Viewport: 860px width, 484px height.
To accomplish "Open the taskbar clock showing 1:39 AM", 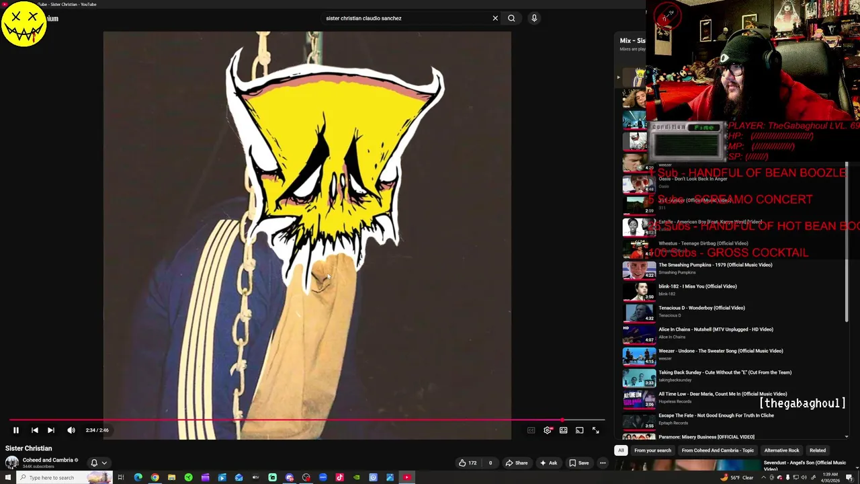I will tap(830, 477).
